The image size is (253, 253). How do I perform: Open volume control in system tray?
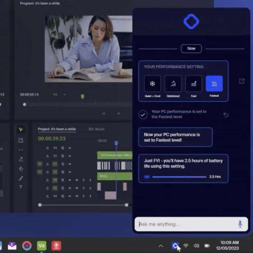(x=196, y=246)
